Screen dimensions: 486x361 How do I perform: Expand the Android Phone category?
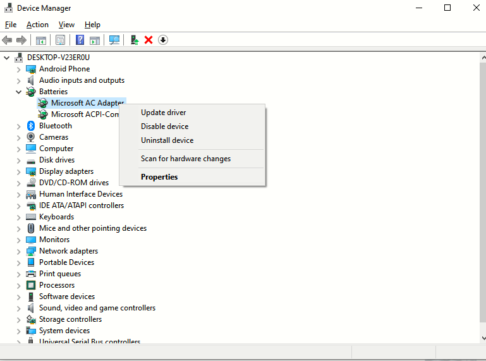pyautogui.click(x=18, y=69)
